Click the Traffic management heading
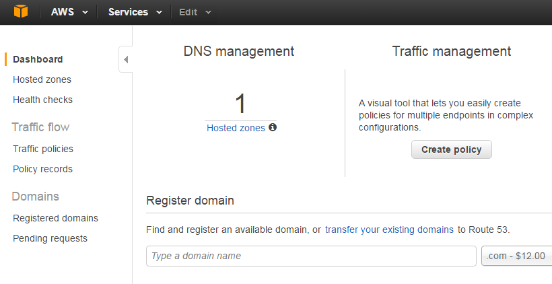Image resolution: width=552 pixels, height=284 pixels. (451, 51)
